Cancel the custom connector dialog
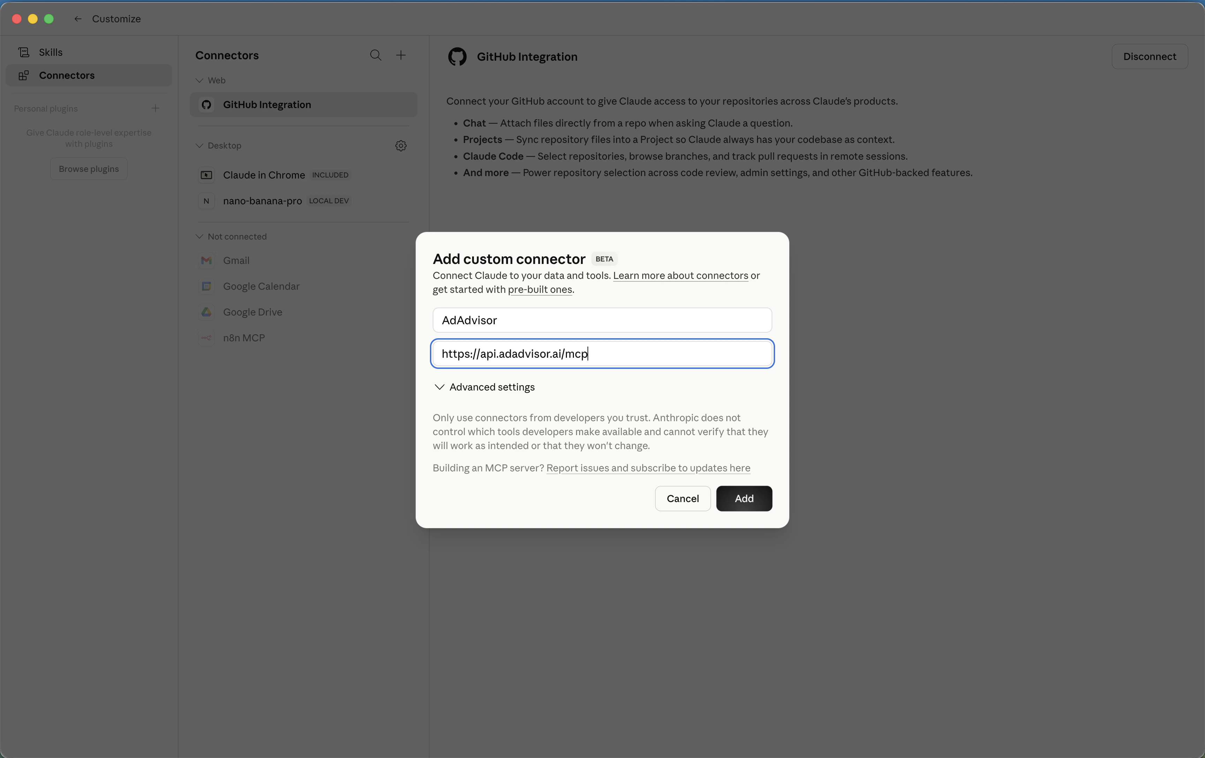Viewport: 1205px width, 758px height. pyautogui.click(x=683, y=498)
